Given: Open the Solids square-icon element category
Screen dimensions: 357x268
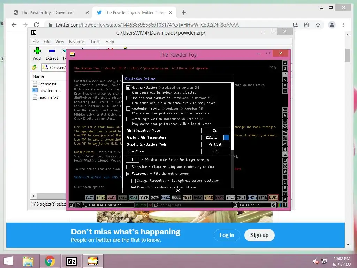Looking at the screenshot, I should tap(285, 160).
